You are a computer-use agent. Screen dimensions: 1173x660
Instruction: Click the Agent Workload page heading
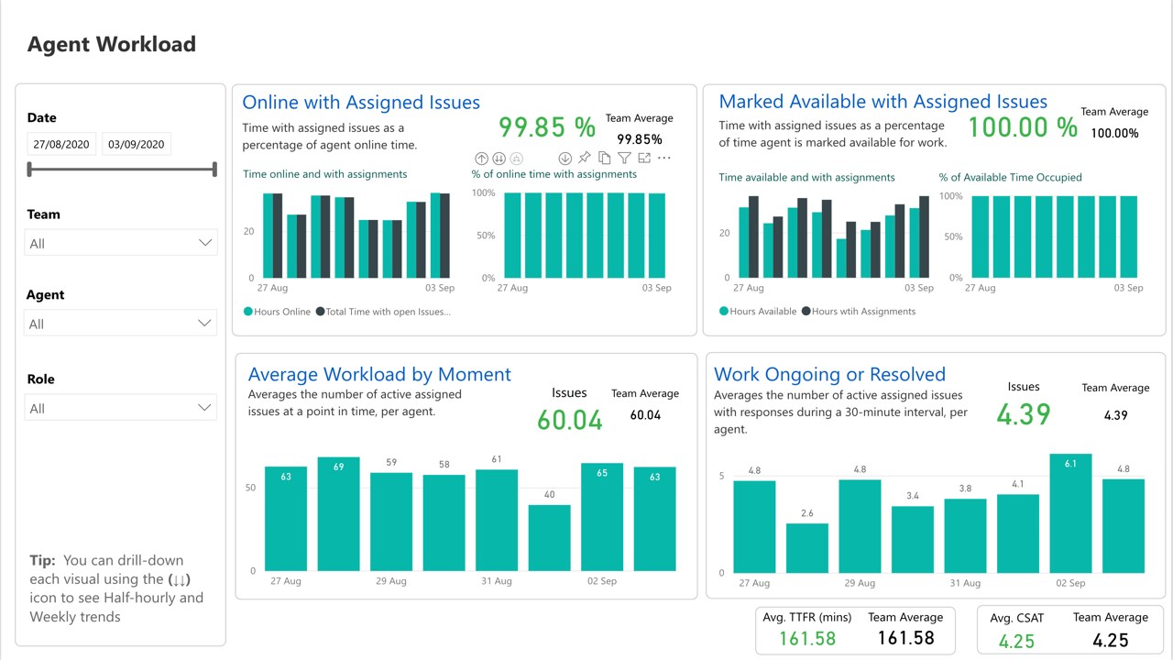coord(112,44)
